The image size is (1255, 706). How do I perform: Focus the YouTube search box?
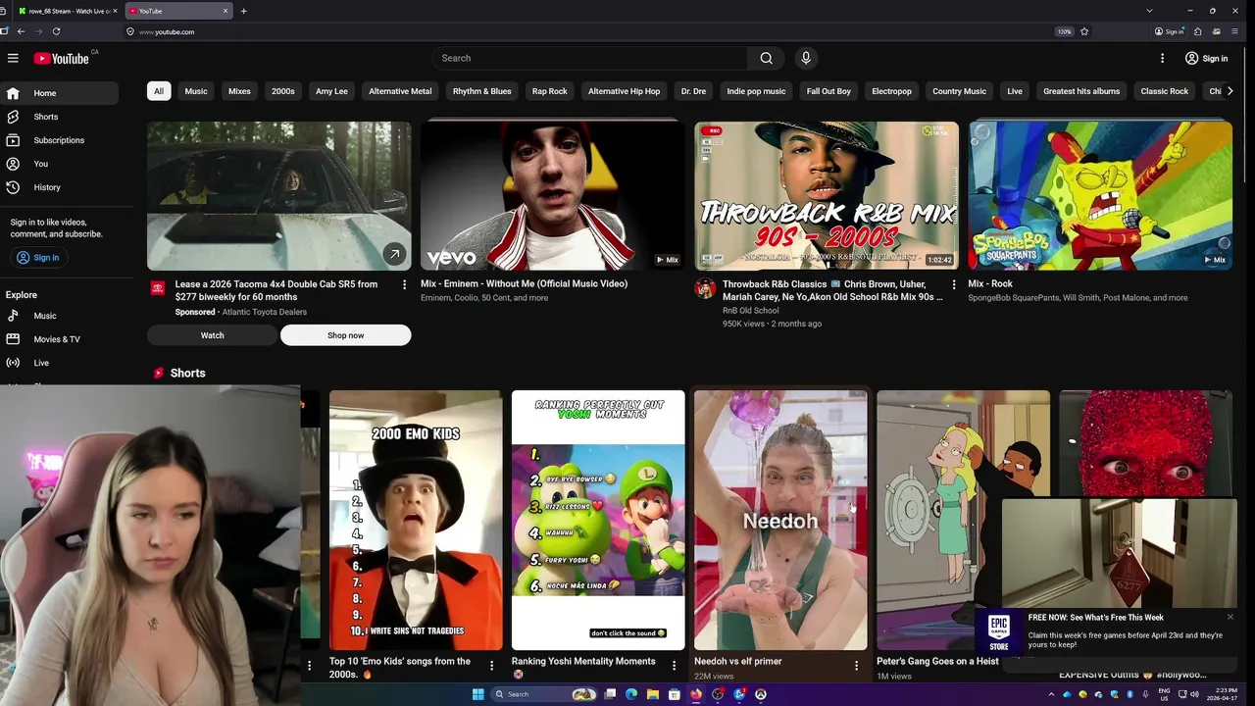tap(590, 58)
